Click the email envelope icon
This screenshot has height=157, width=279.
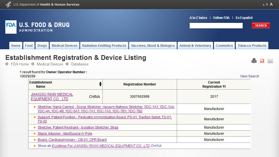pos(270,61)
